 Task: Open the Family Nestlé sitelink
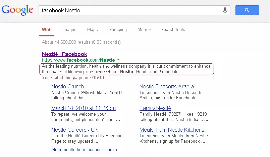tap(155, 108)
